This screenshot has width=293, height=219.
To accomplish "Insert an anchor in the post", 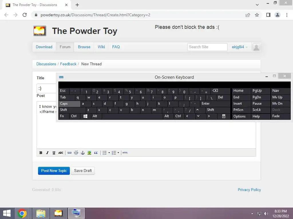I will [x=83, y=153].
